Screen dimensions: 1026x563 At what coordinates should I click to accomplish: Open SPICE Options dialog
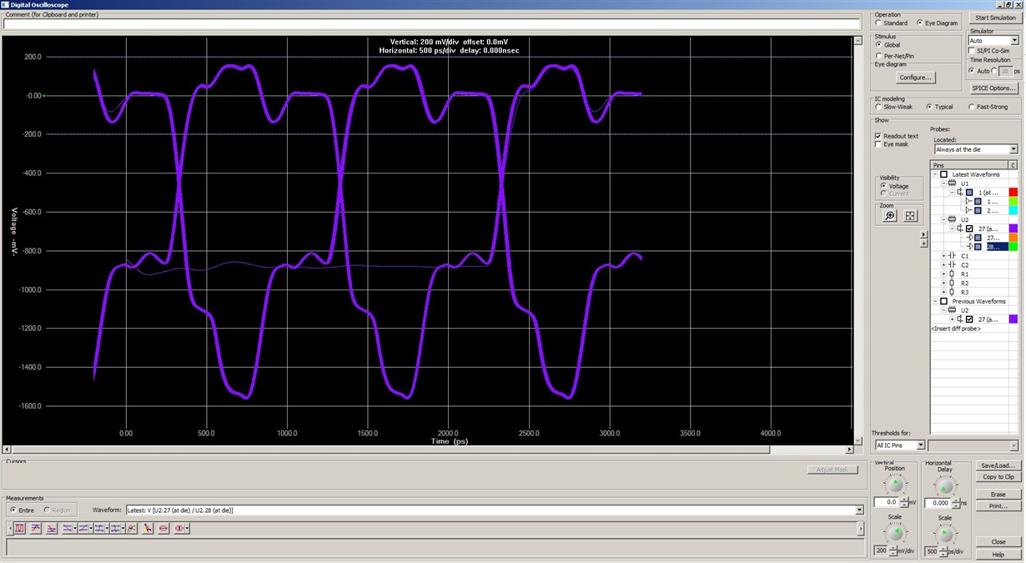pyautogui.click(x=995, y=88)
